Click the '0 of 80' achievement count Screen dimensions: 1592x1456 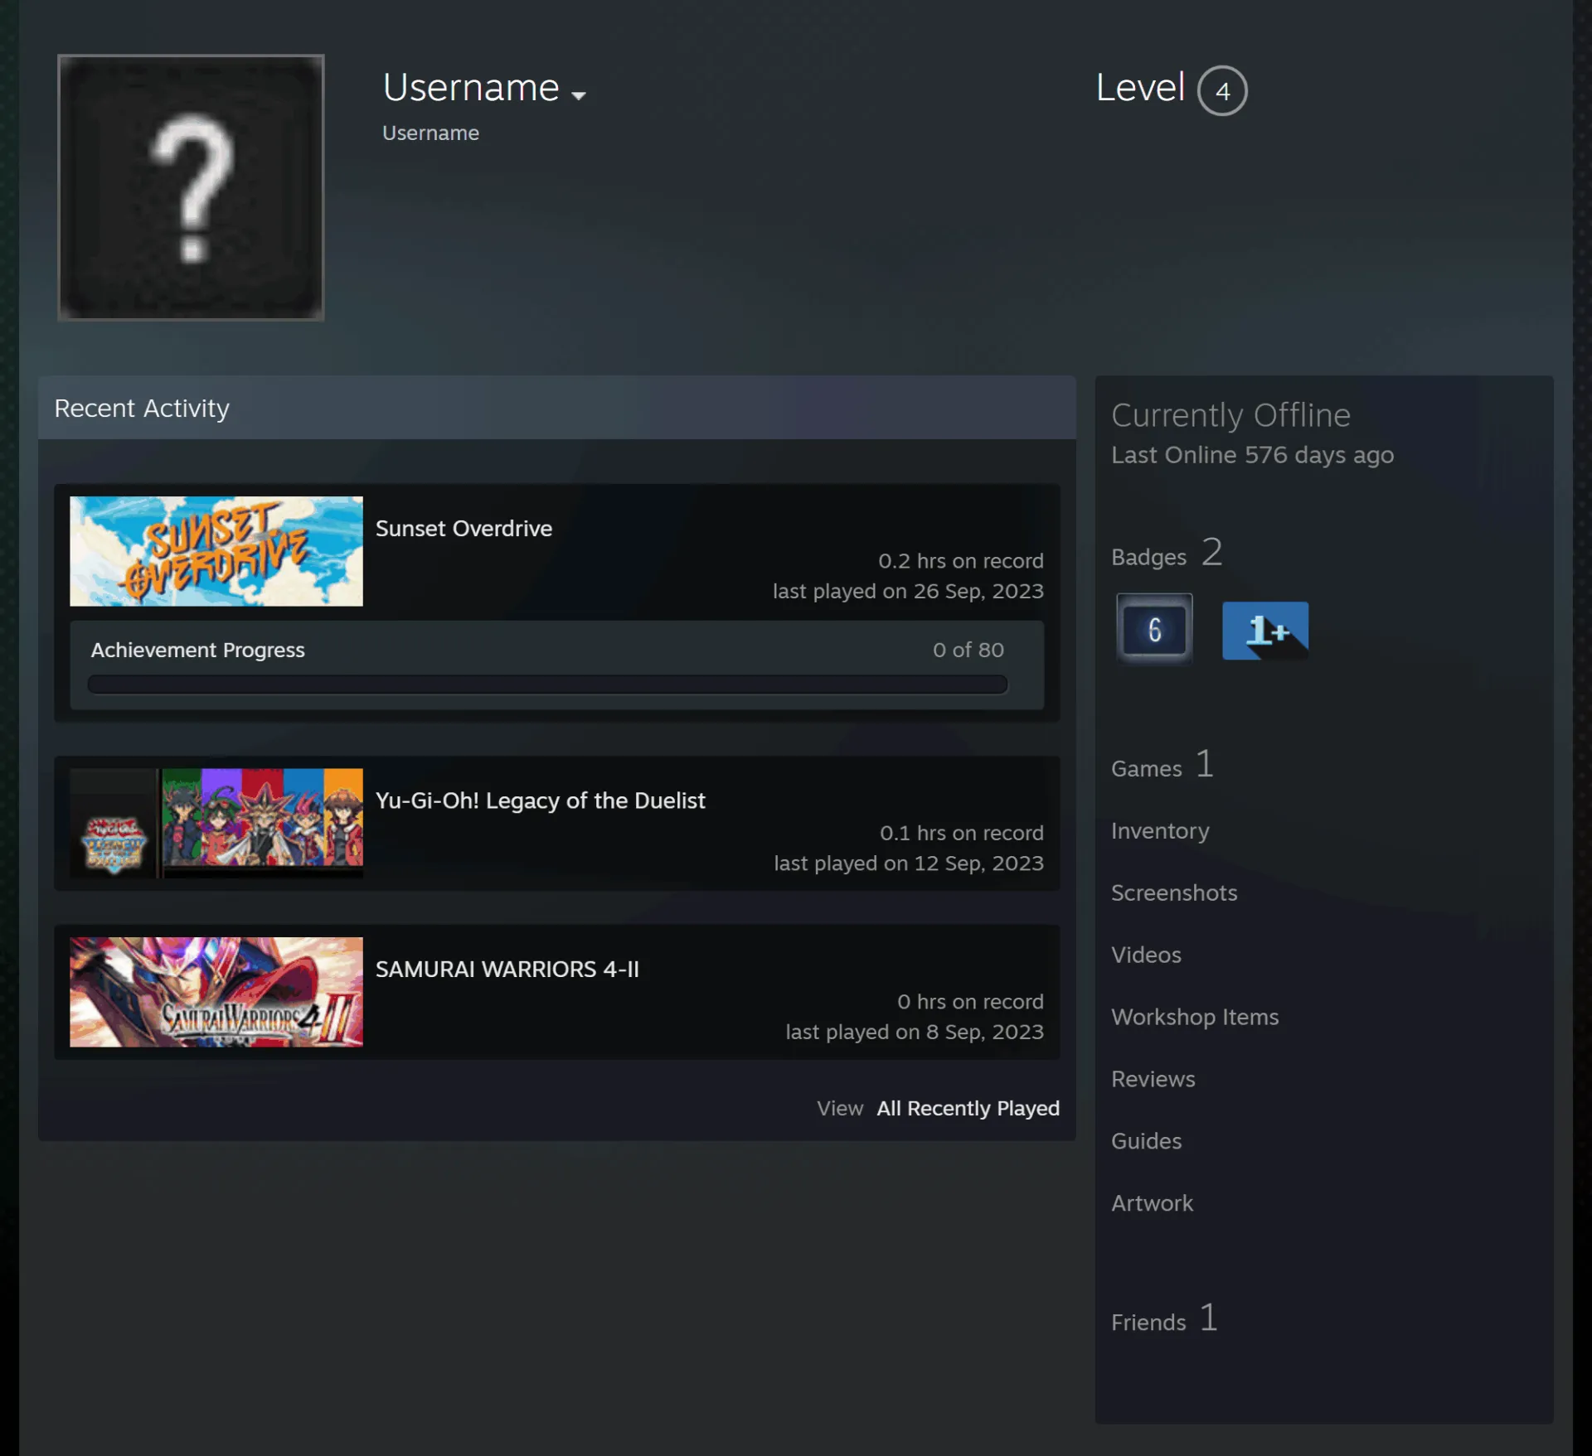968,650
